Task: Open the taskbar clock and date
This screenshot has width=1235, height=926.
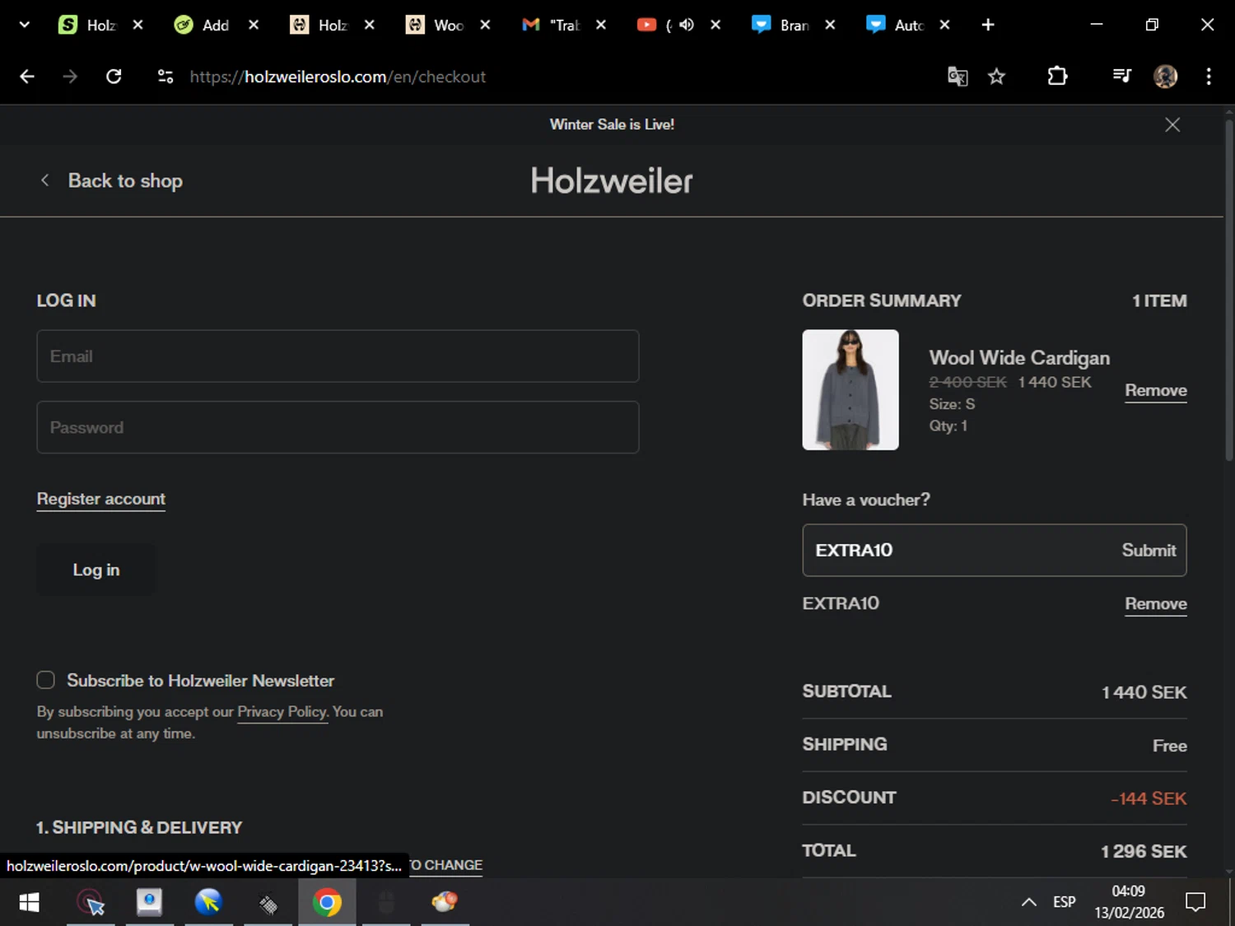Action: [1129, 902]
